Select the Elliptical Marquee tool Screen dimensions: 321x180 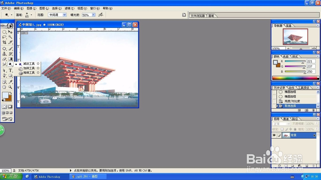(x=4, y=32)
